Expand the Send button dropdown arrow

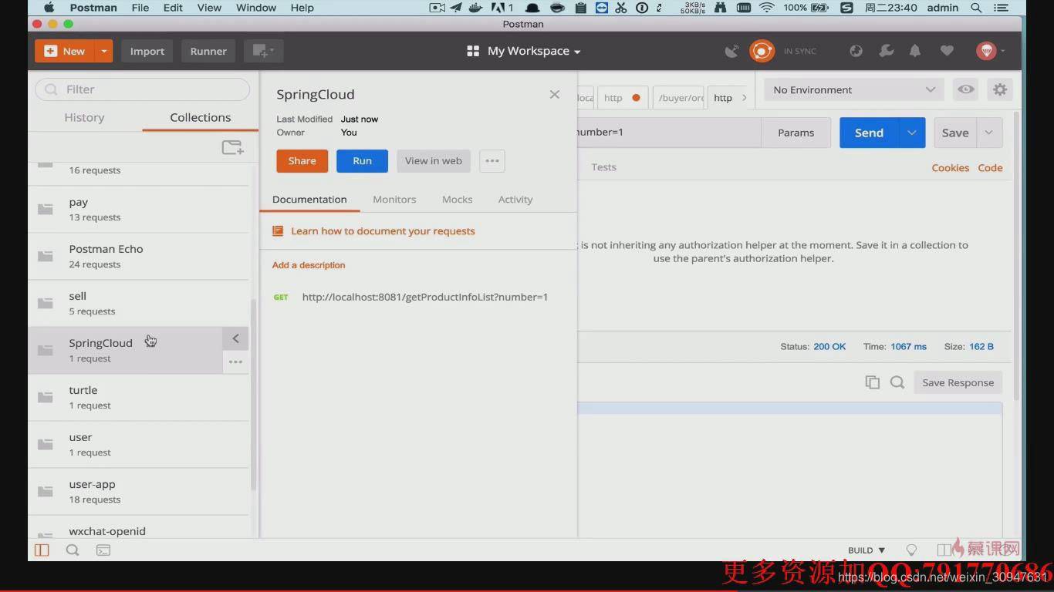[911, 133]
